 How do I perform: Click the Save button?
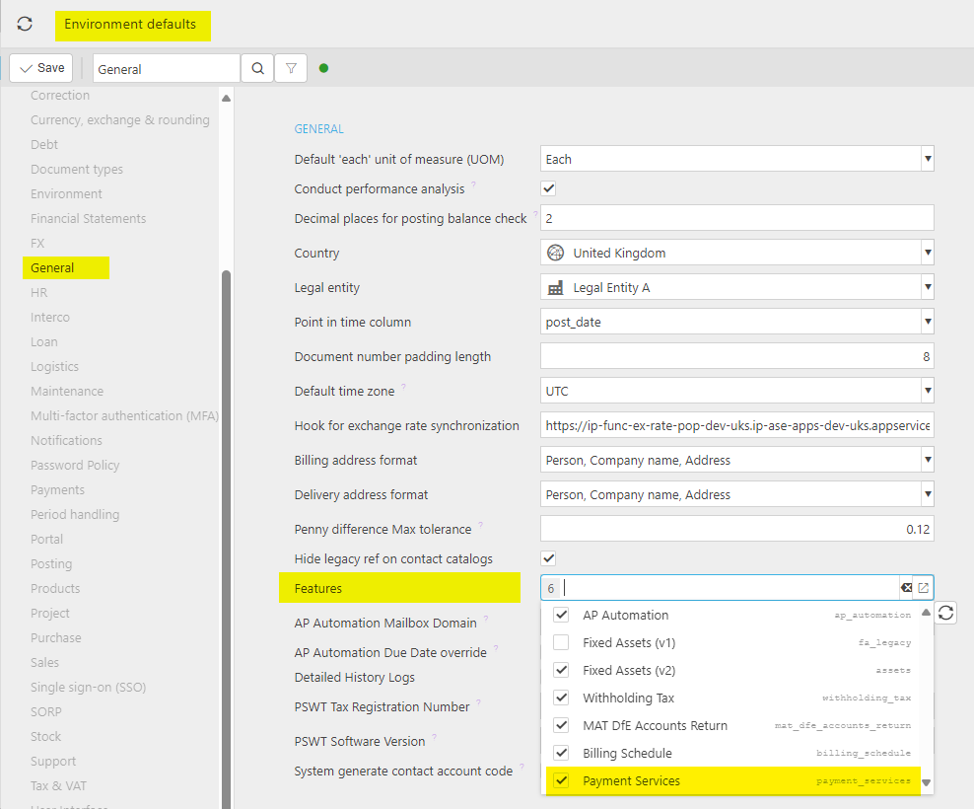click(x=41, y=68)
